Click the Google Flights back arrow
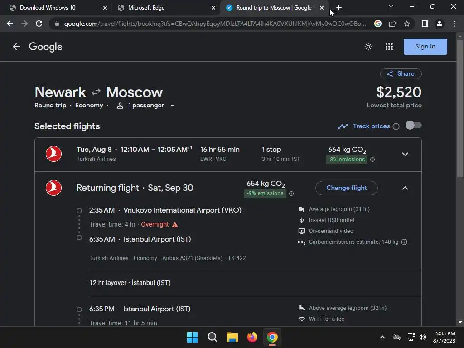Screen dimensions: 464x348 coord(16,47)
